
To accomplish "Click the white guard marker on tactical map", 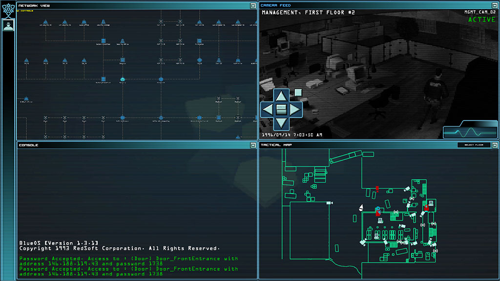I will [x=361, y=208].
